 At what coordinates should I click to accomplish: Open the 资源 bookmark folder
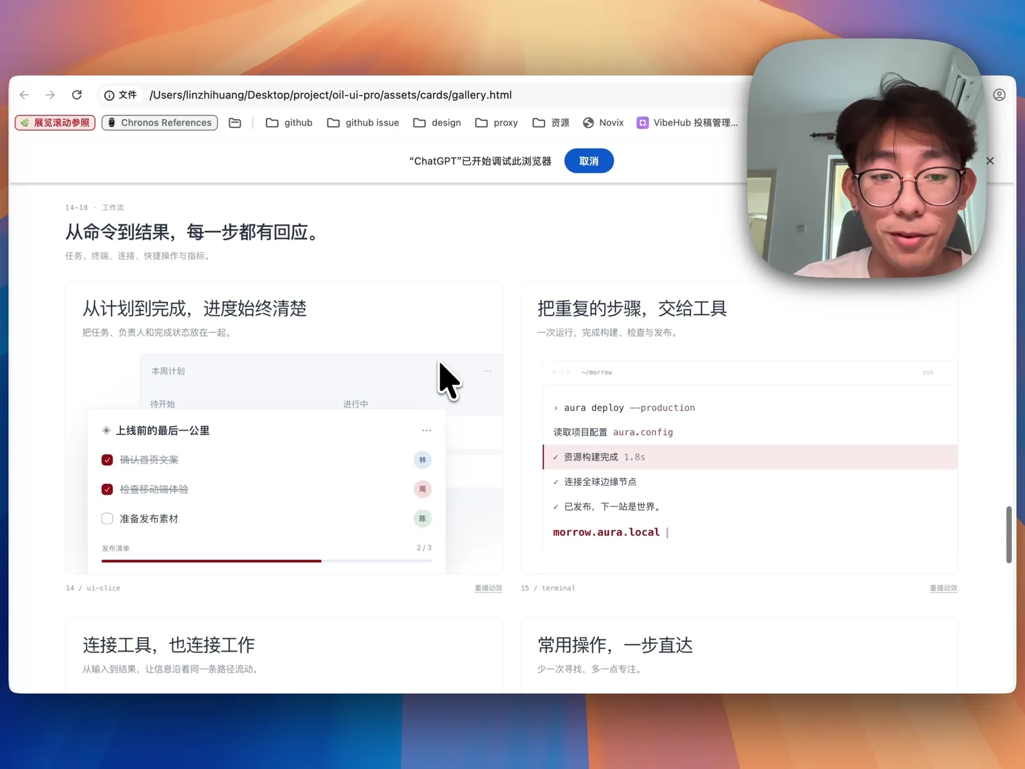click(x=551, y=122)
